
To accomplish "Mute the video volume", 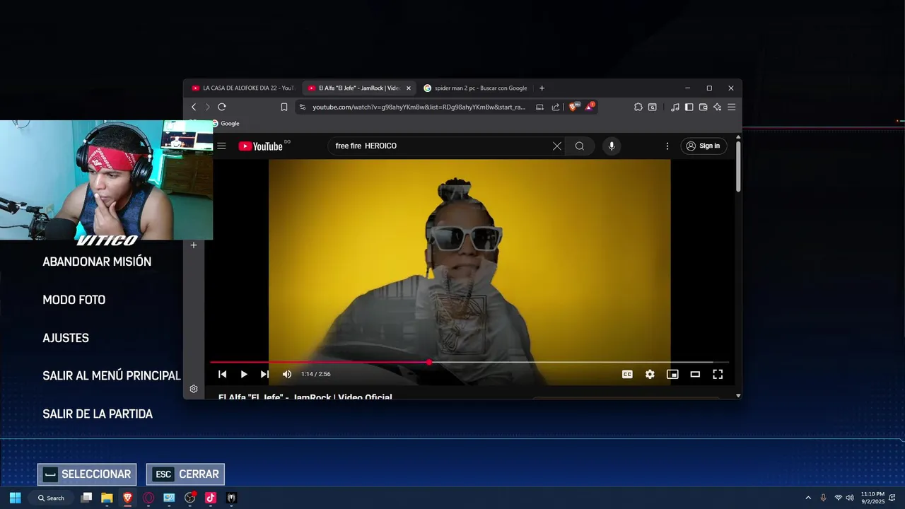I will [x=286, y=374].
